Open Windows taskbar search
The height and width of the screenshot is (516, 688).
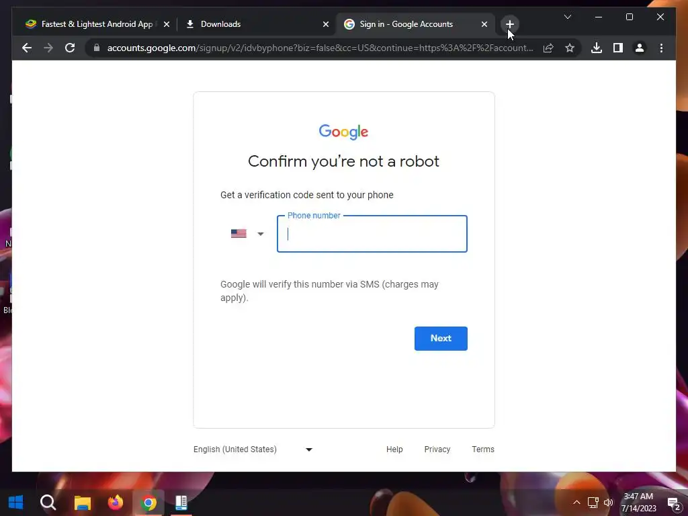click(48, 503)
